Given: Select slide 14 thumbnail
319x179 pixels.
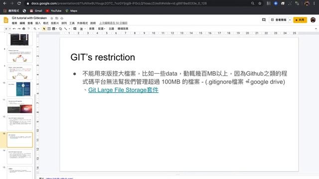Looking at the screenshot, I should (20, 157).
